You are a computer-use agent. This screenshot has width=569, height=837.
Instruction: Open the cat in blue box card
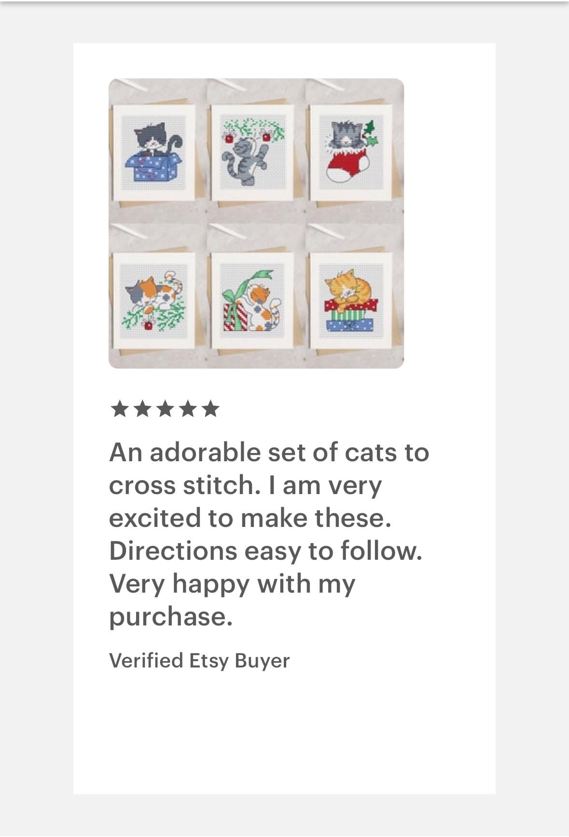pos(154,152)
